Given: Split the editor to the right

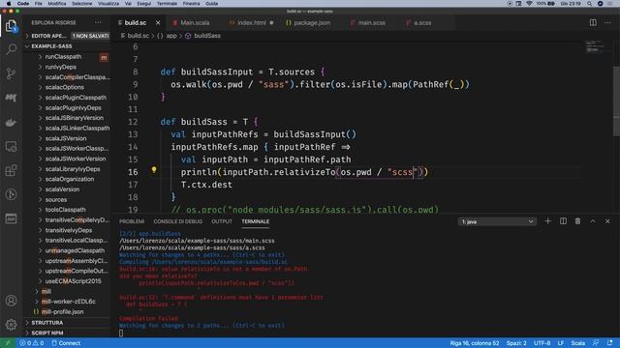Looking at the screenshot, I should [x=593, y=23].
